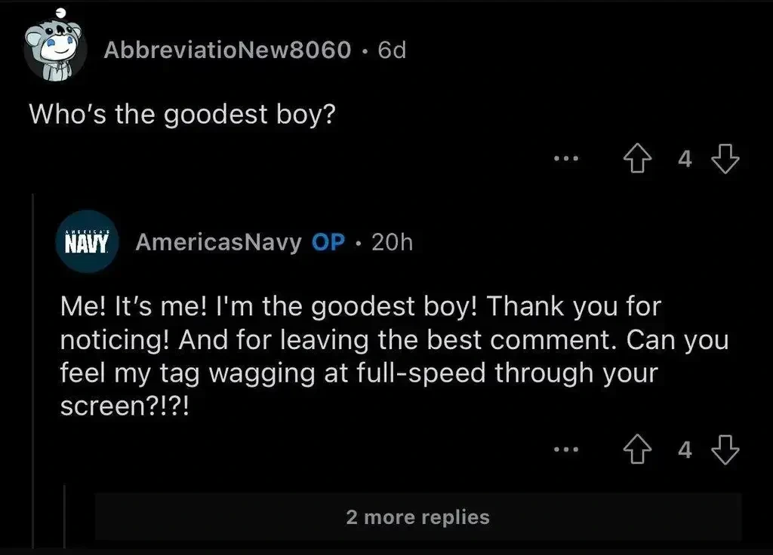Downvote the 'Who's the goodest boy?' comment

(725, 159)
